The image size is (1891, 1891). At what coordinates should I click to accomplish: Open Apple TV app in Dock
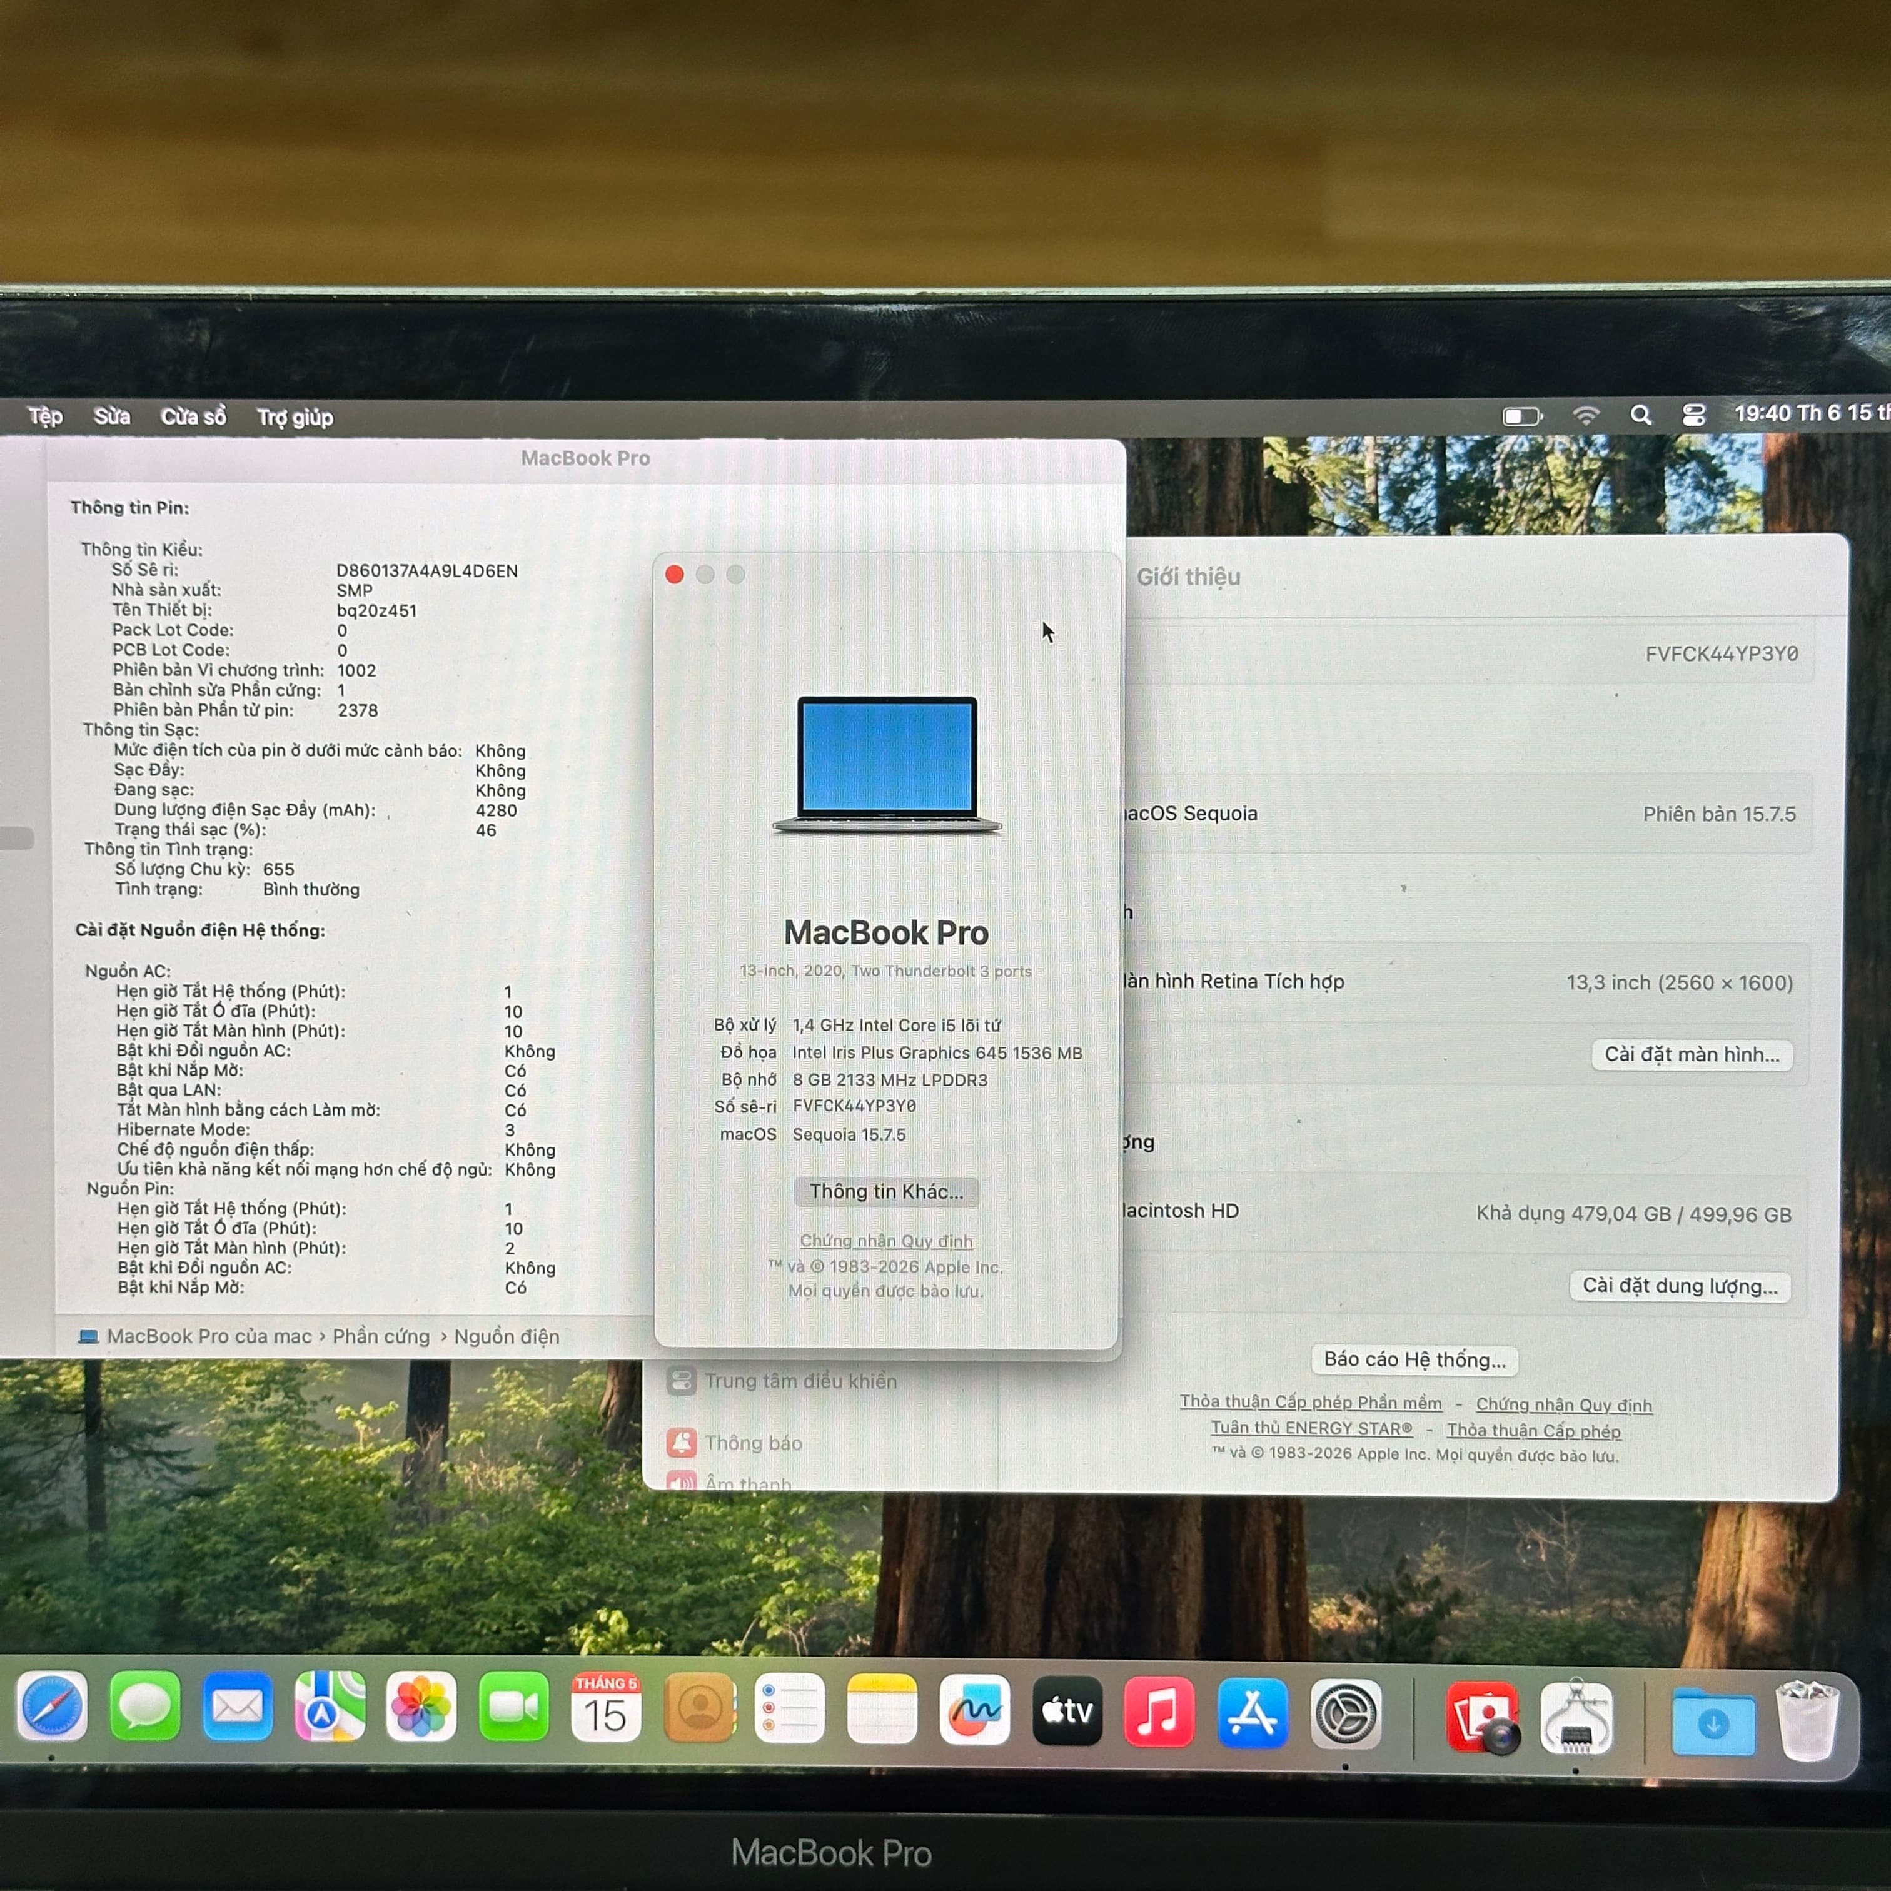click(1067, 1711)
